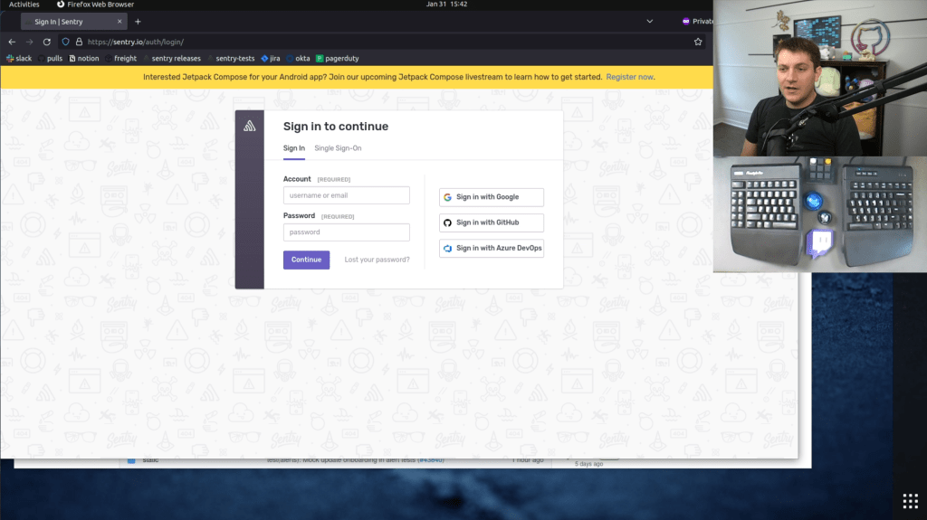
Task: Sign in with GitHub
Action: [492, 222]
